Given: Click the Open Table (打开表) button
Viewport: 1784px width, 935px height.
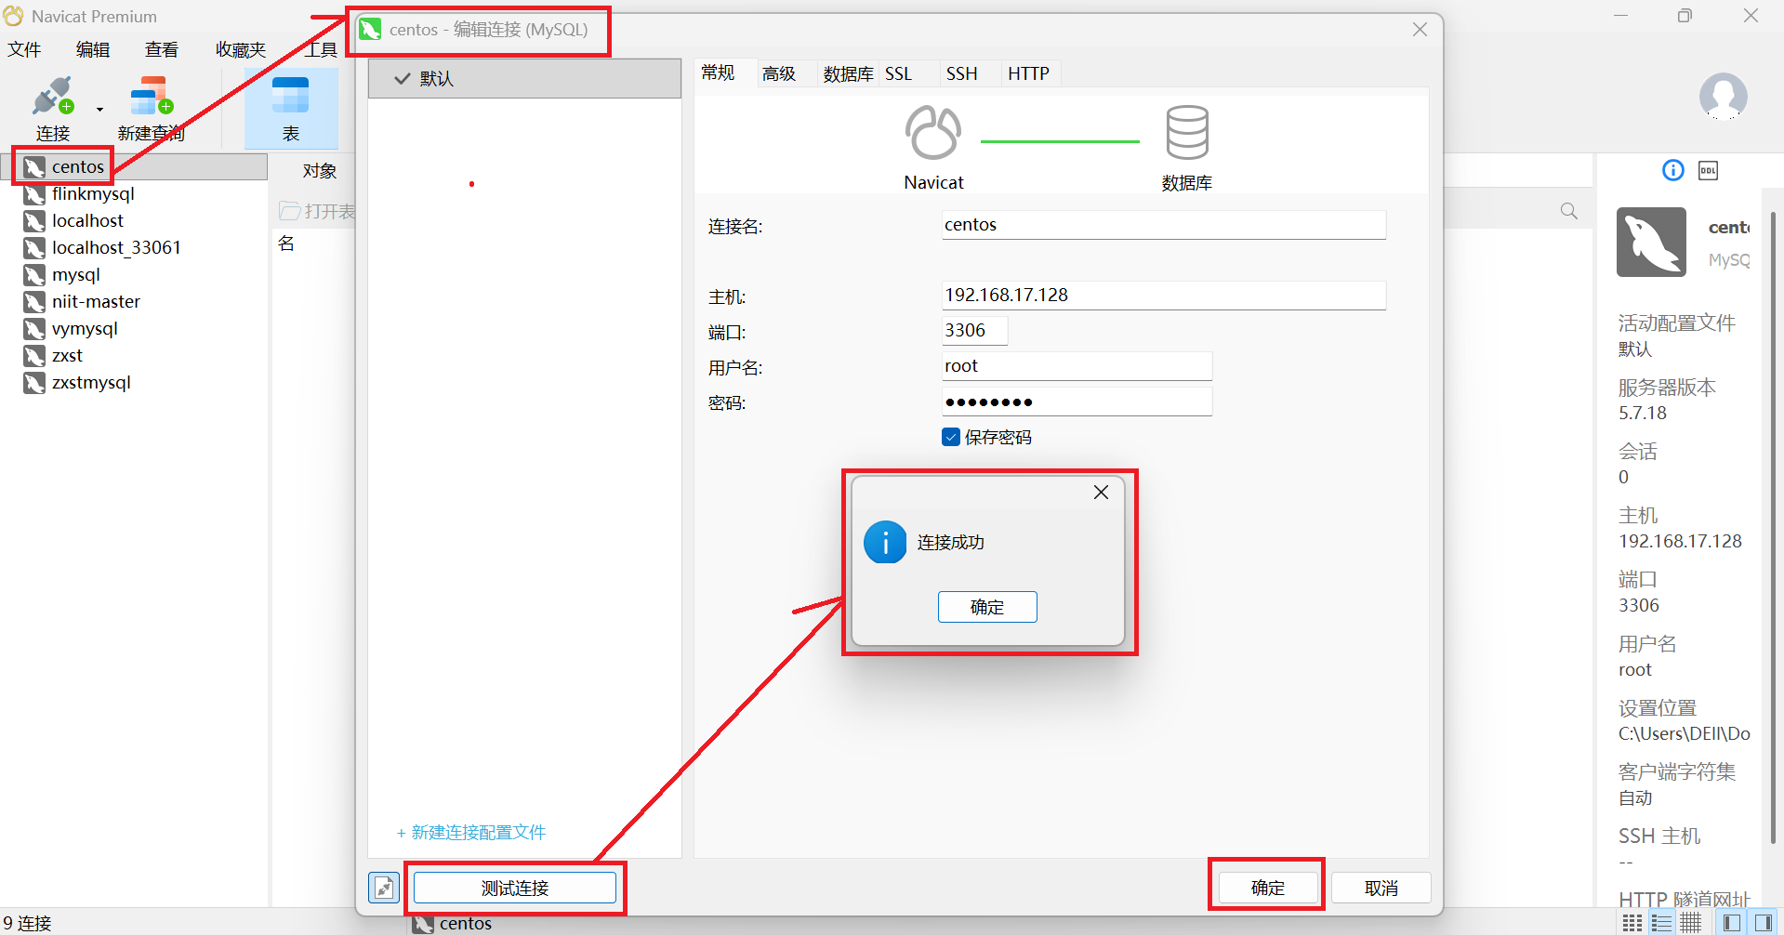Looking at the screenshot, I should pyautogui.click(x=318, y=212).
